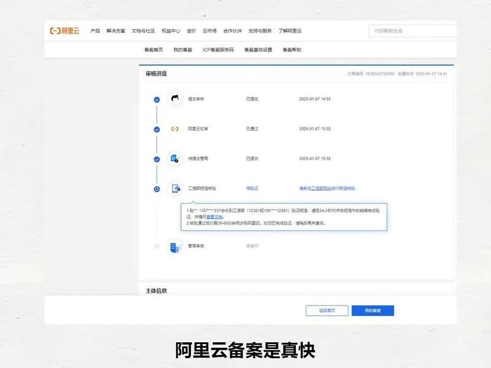This screenshot has height=368, width=491.
Task: Click 定价 in the top navigation
Action: click(191, 31)
